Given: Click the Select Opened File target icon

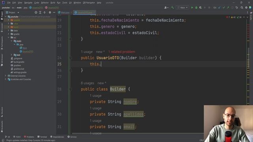Looking at the screenshot, I should click(x=36, y=12).
